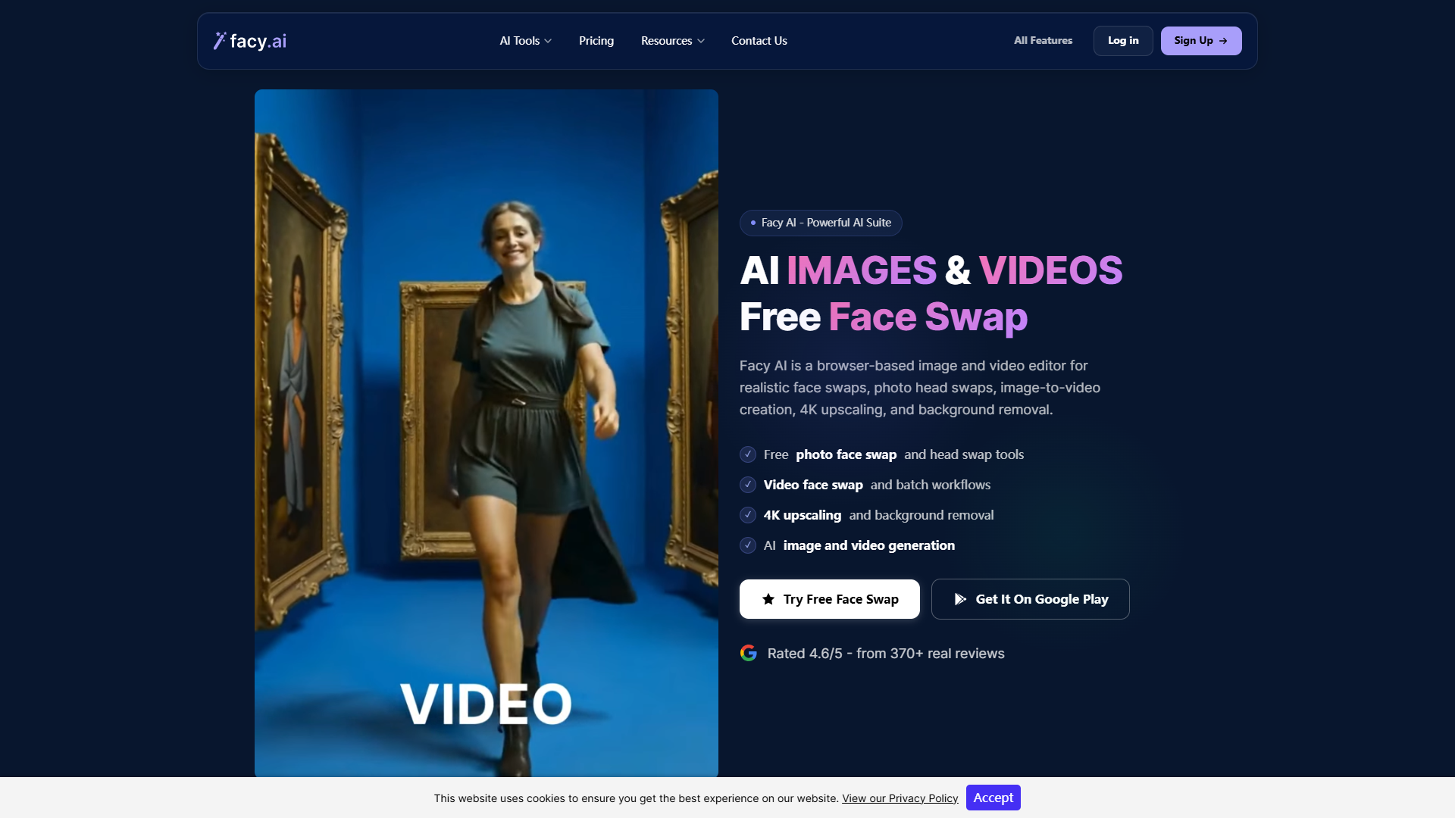Open the Pricing page
The image size is (1455, 818).
[x=596, y=41]
